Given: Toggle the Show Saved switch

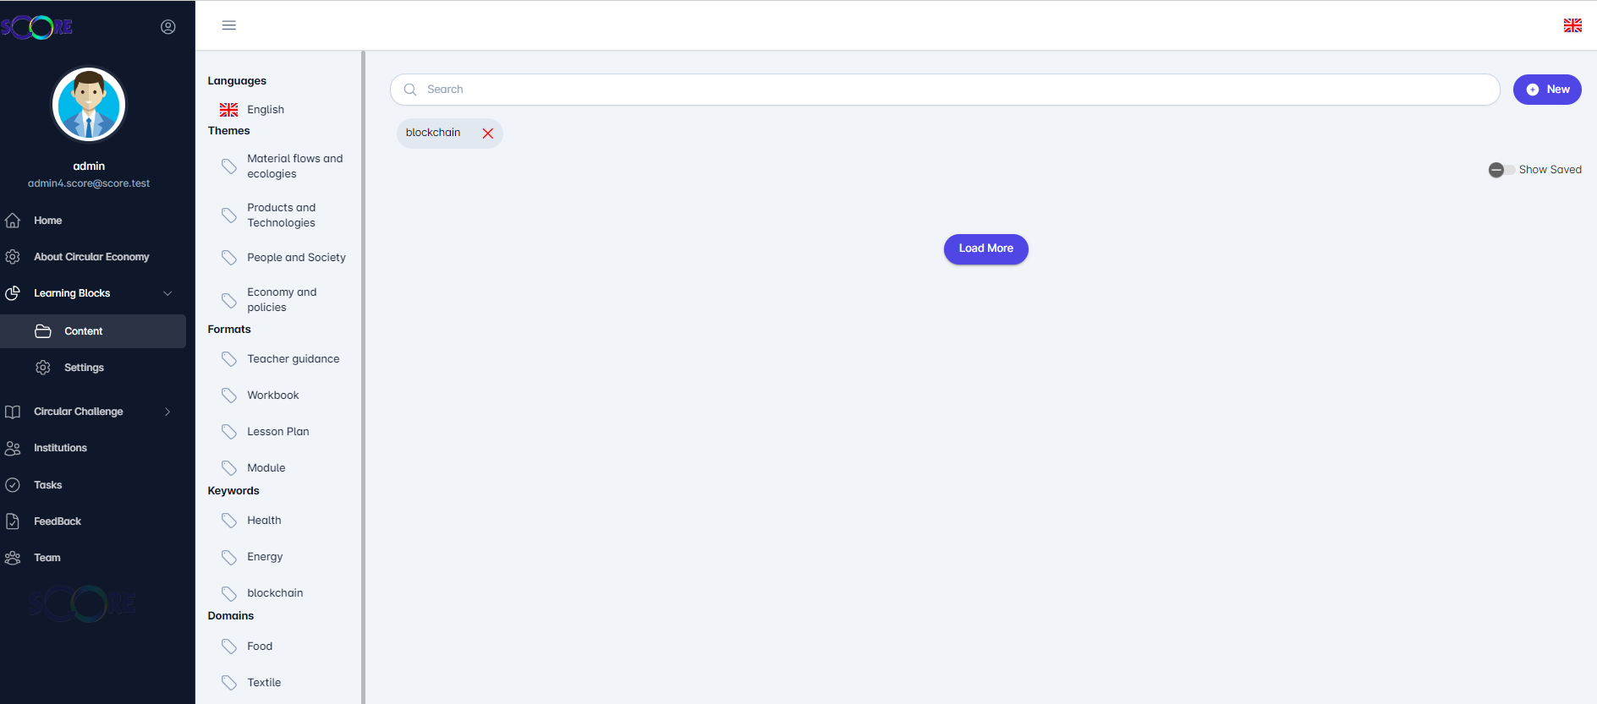Looking at the screenshot, I should coord(1501,170).
